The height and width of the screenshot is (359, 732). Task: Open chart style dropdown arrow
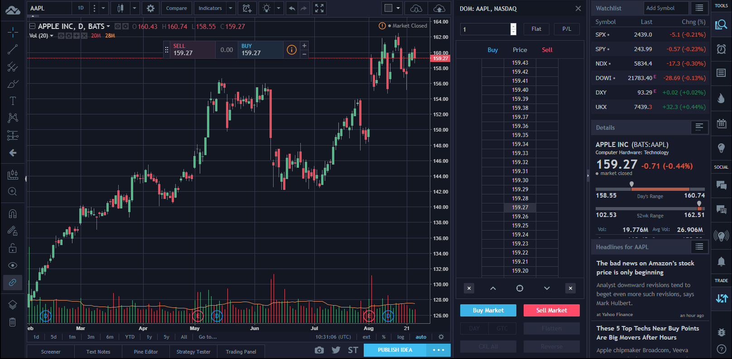click(135, 8)
